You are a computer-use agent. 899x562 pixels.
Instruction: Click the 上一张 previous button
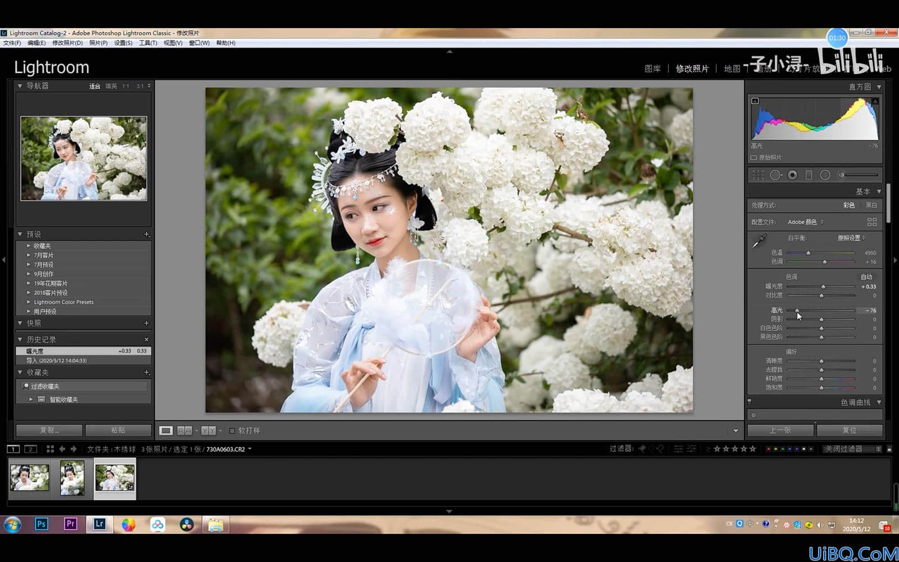click(780, 430)
